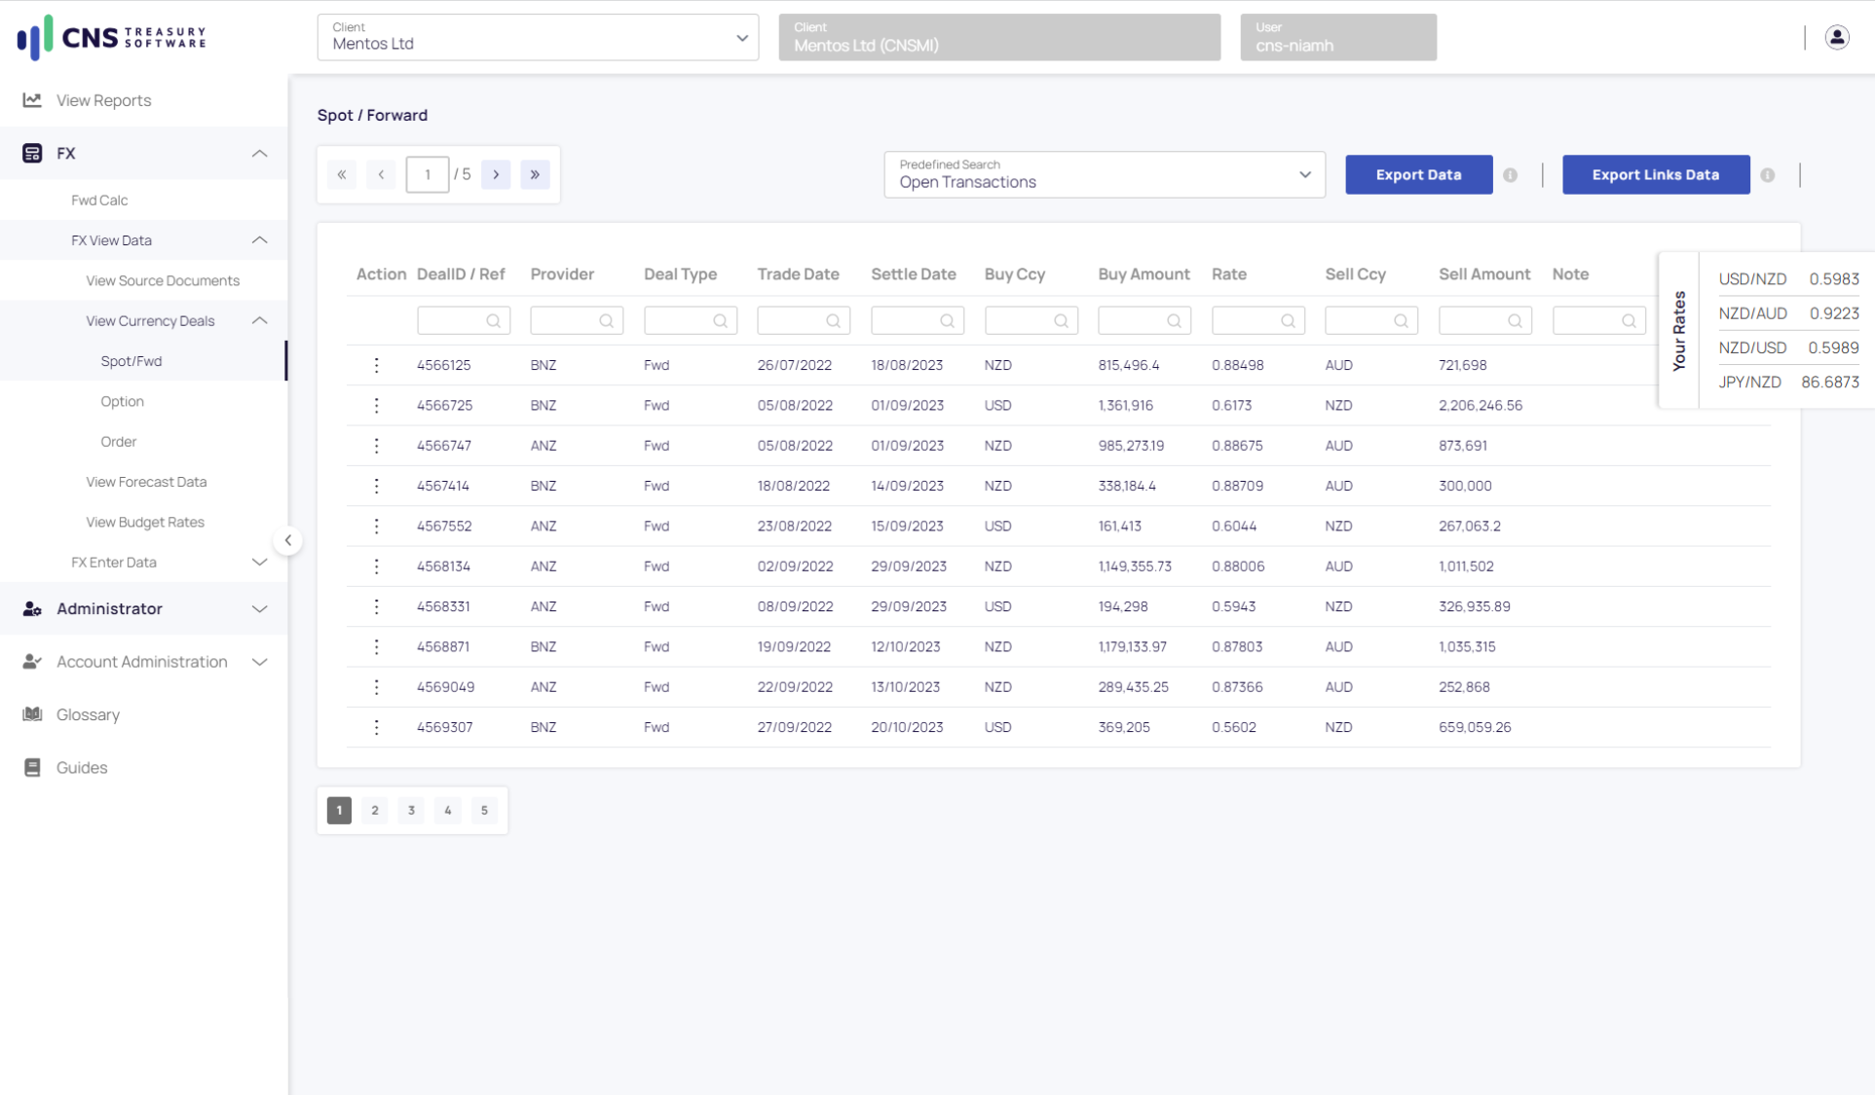Click the DealID / Ref filter input
The height and width of the screenshot is (1095, 1875).
[x=452, y=321]
